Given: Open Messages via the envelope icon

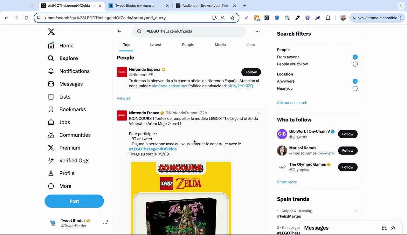Looking at the screenshot, I should (x=51, y=84).
